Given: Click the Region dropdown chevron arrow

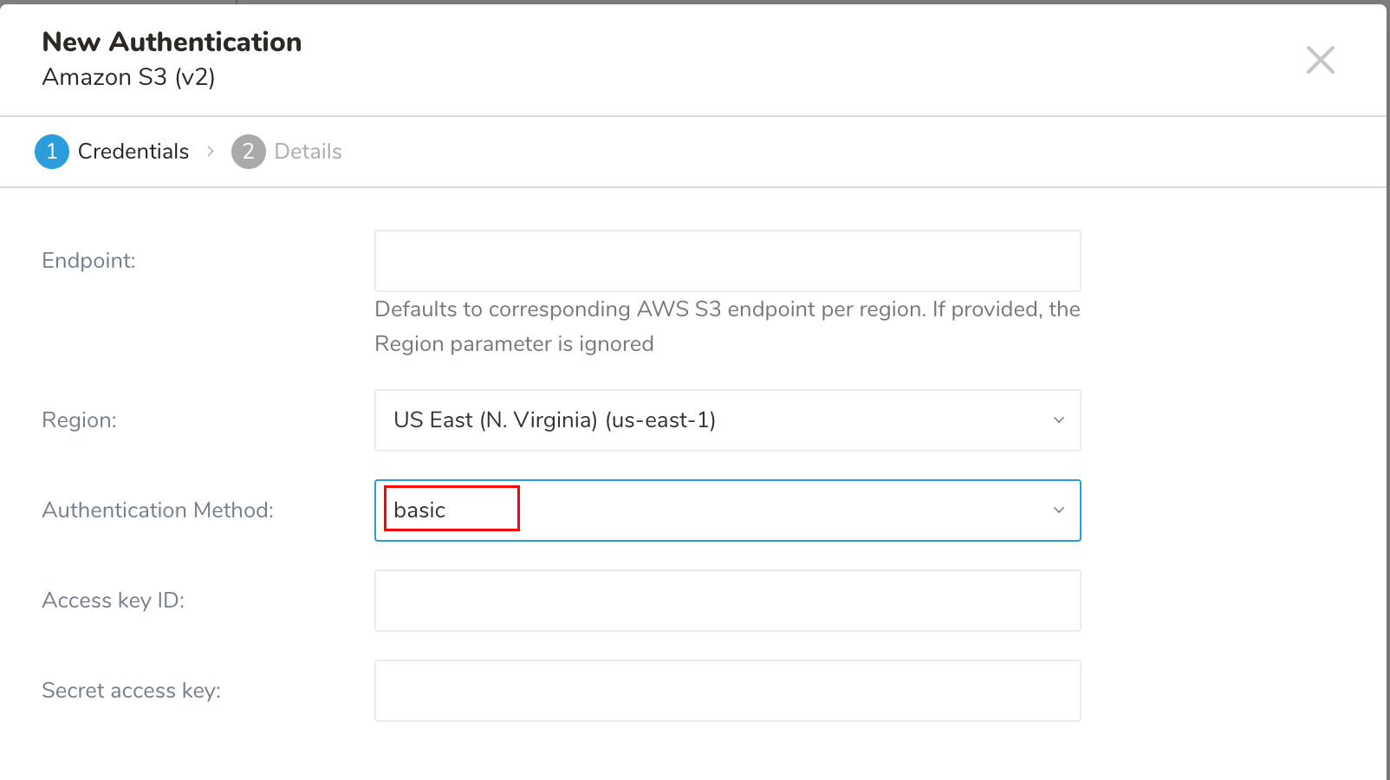Looking at the screenshot, I should coord(1058,420).
